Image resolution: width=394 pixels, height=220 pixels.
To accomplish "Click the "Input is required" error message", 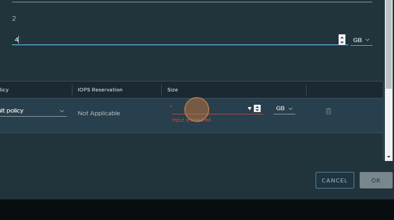I will [192, 120].
